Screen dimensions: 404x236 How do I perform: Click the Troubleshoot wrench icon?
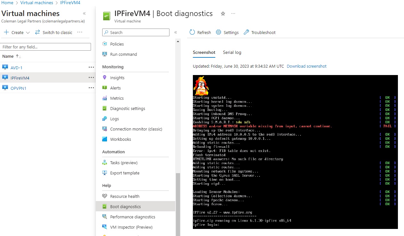coord(246,32)
